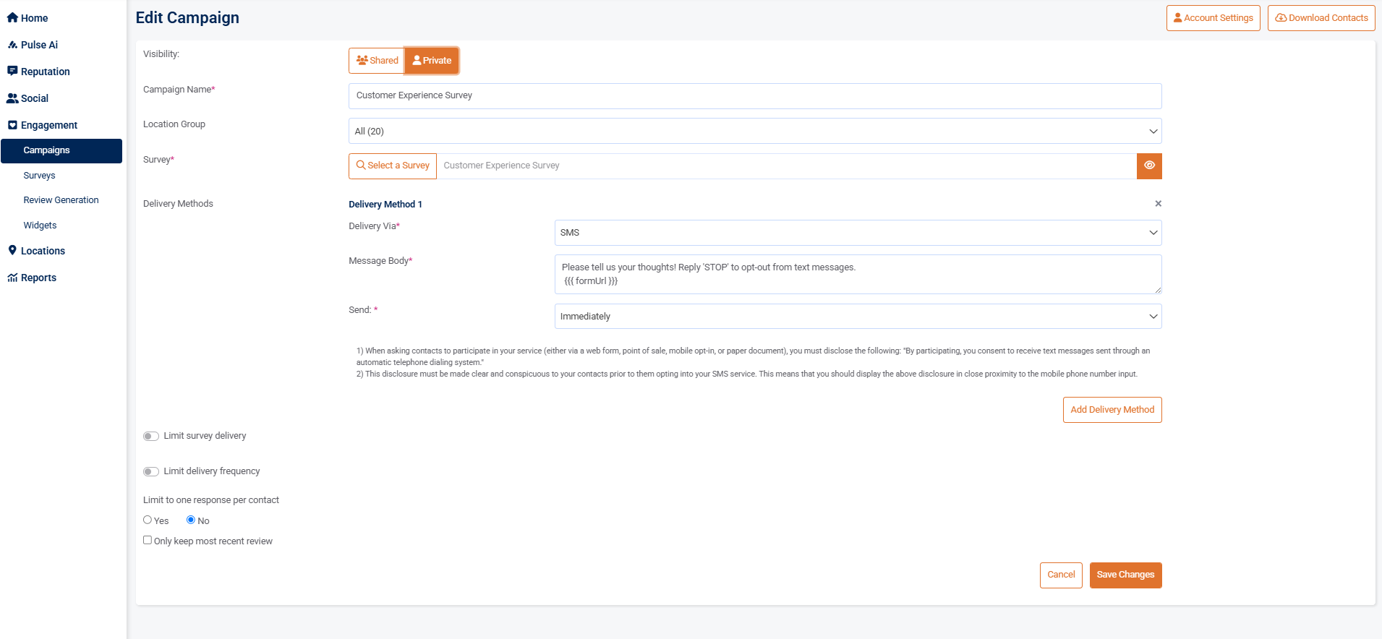1382x639 pixels.
Task: Click the Reputation chat icon
Action: 12,72
